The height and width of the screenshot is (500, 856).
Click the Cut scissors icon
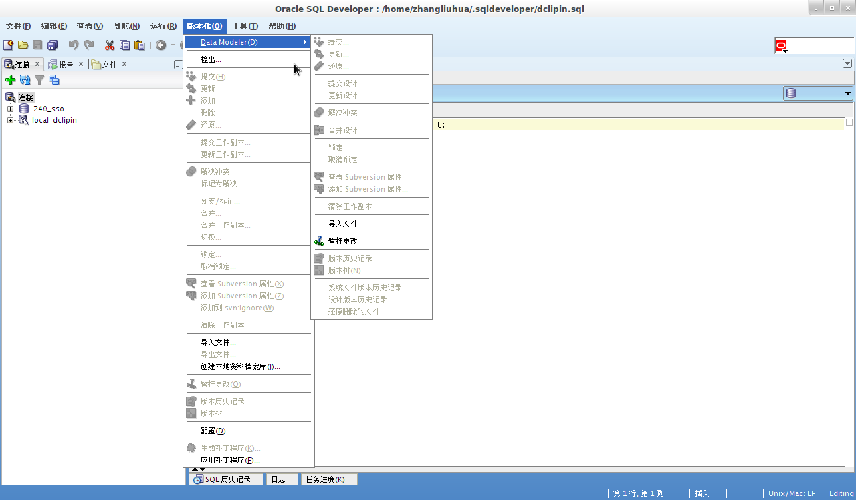110,45
